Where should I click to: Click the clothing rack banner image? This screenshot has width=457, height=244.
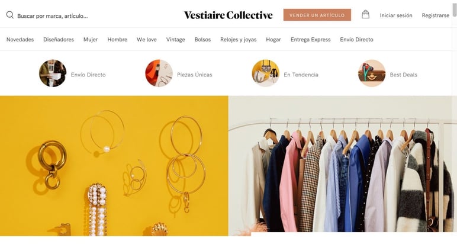pyautogui.click(x=343, y=166)
